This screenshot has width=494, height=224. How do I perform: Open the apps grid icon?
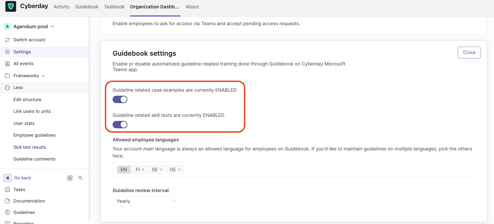[x=70, y=178]
